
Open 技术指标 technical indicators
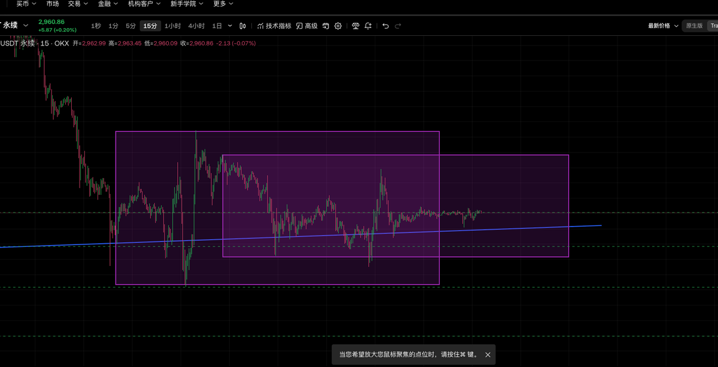[275, 26]
